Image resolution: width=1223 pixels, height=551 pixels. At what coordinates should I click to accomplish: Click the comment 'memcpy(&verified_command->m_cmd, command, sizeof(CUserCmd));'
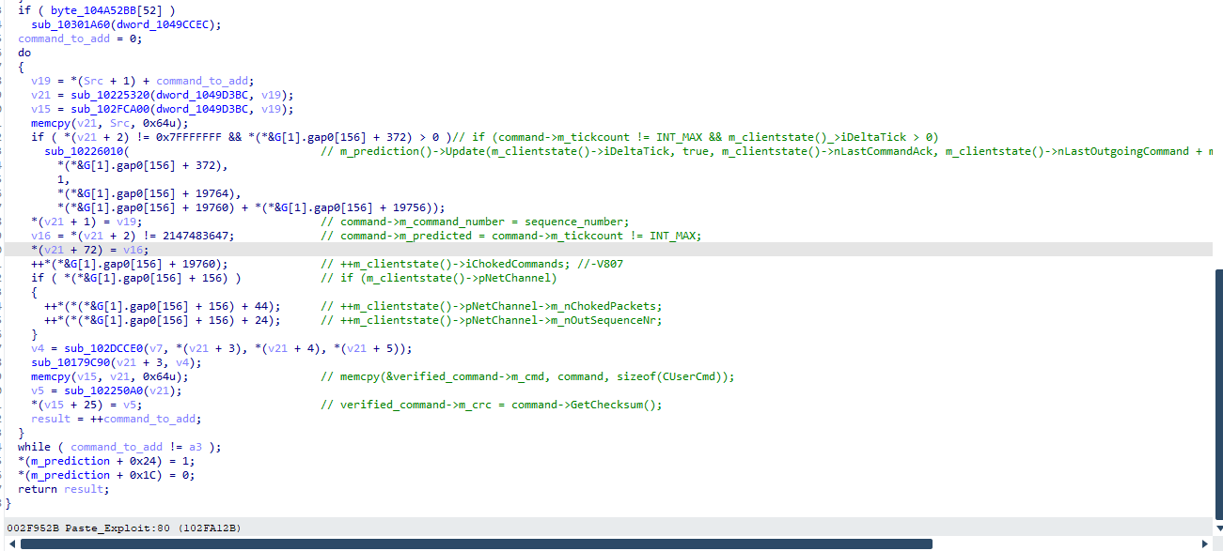527,376
